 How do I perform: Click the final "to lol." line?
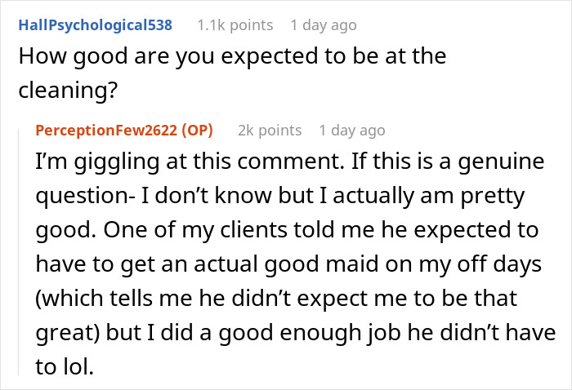tap(65, 367)
